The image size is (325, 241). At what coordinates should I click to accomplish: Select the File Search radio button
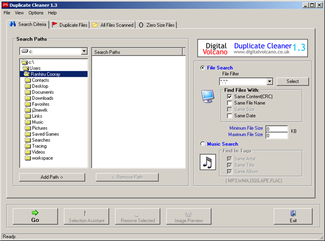tap(203, 67)
